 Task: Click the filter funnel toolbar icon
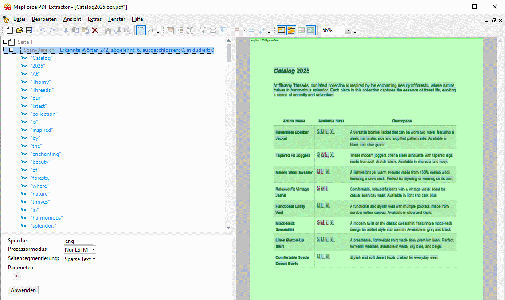click(170, 30)
